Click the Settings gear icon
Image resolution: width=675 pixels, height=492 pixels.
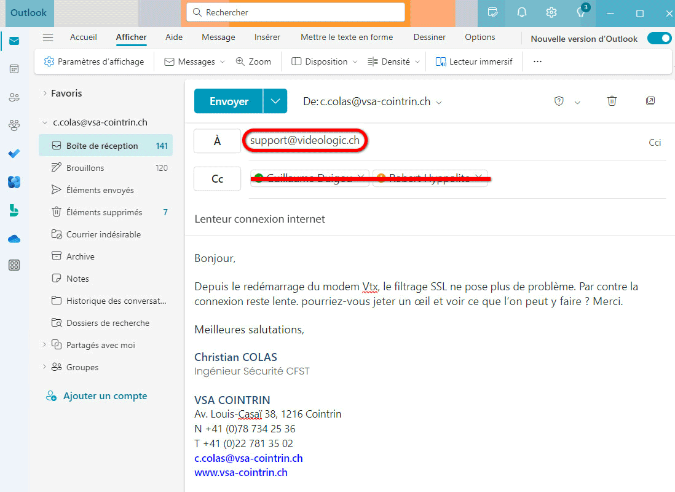[551, 12]
